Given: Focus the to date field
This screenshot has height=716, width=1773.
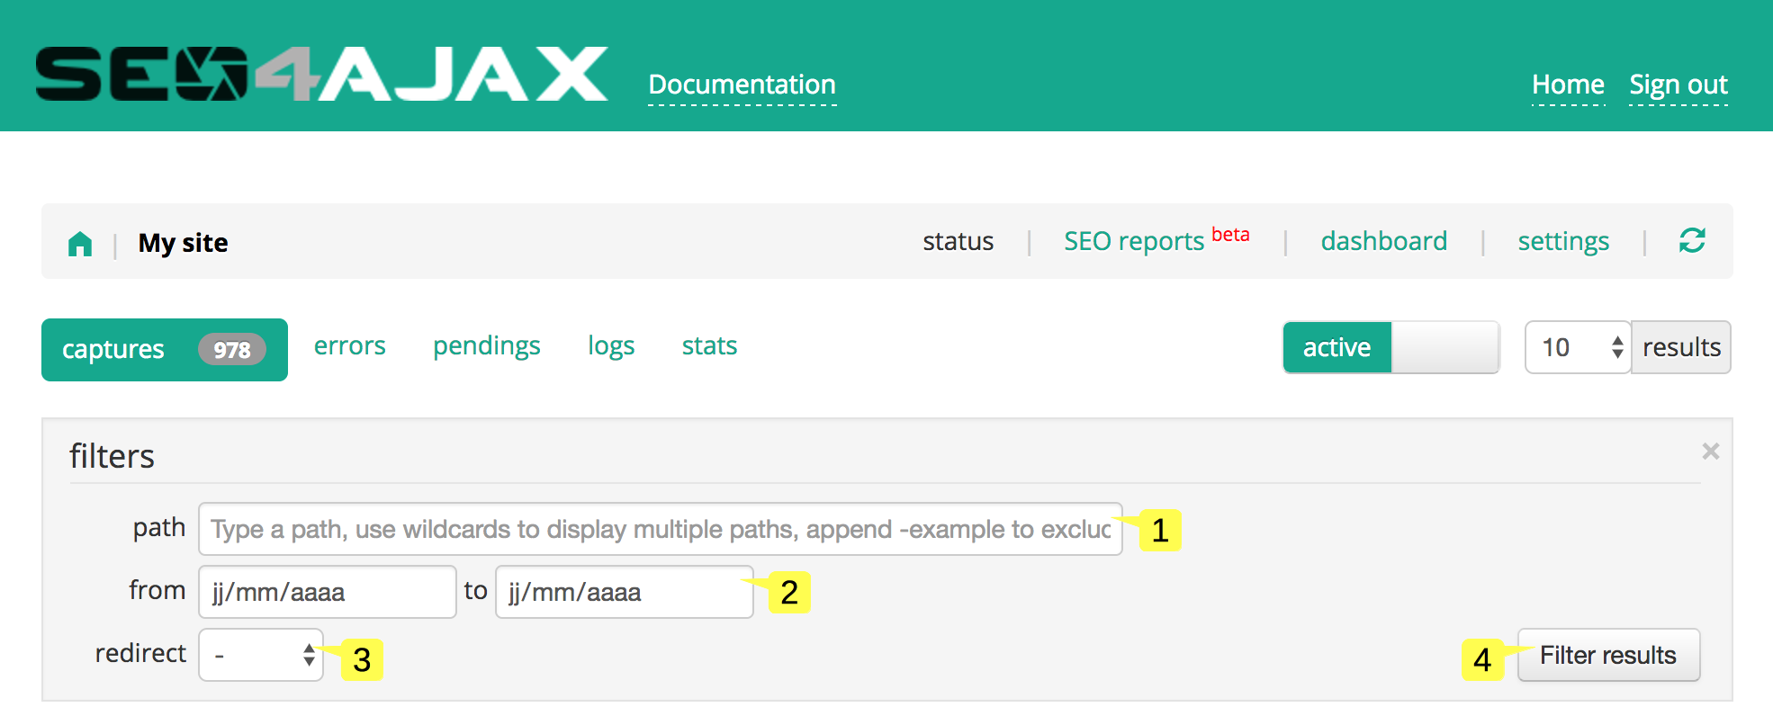Looking at the screenshot, I should coord(624,592).
